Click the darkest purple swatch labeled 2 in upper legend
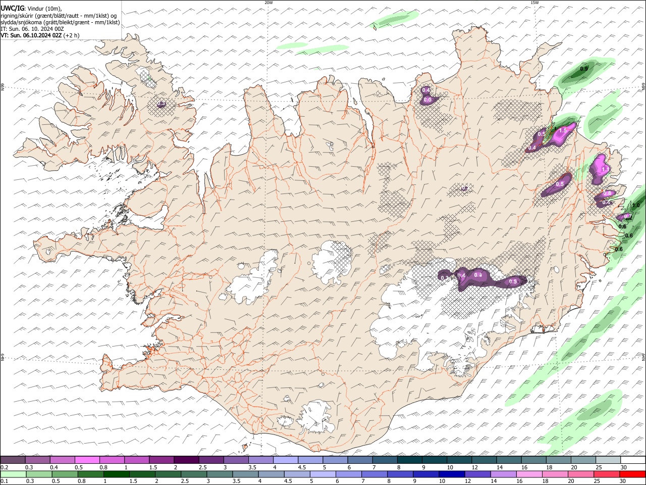The width and height of the screenshot is (646, 485). point(186,460)
